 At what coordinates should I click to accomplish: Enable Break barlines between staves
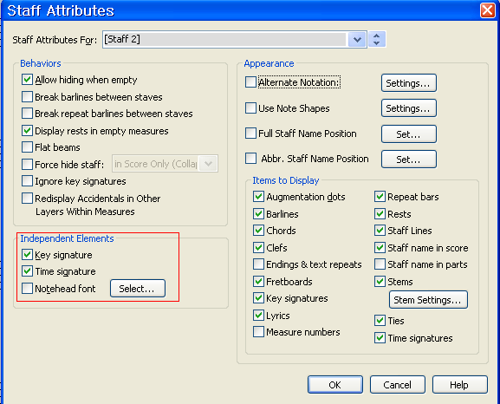pyautogui.click(x=27, y=96)
